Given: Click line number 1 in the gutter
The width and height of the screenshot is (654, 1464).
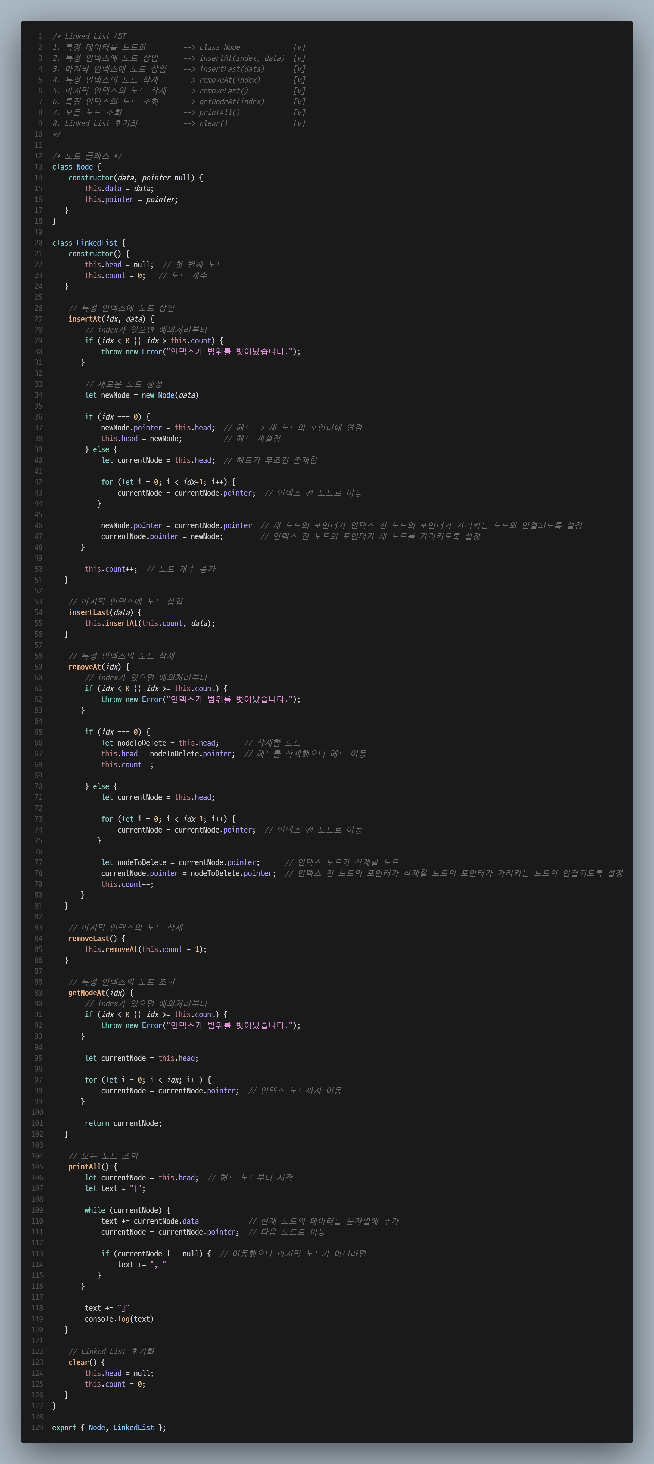Looking at the screenshot, I should [41, 36].
